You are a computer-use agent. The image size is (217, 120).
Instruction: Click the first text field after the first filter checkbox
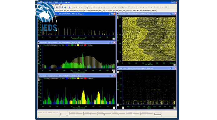pyautogui.click(x=72, y=114)
